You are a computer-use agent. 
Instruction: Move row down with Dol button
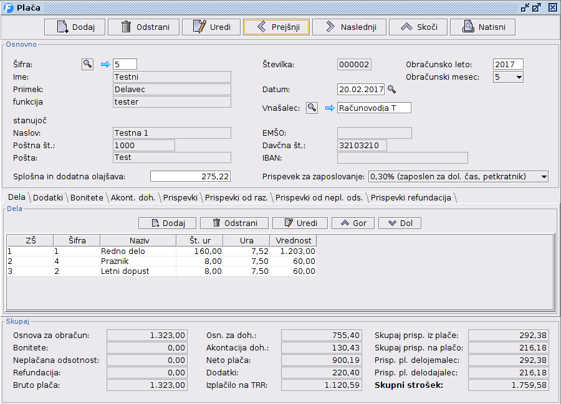click(400, 223)
